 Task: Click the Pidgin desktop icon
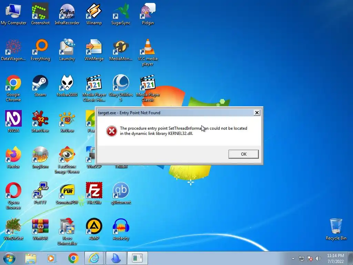tap(148, 14)
